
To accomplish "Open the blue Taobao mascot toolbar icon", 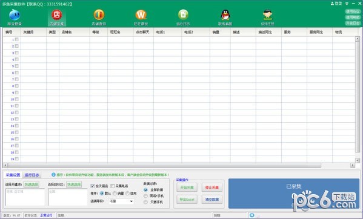I will (15, 15).
